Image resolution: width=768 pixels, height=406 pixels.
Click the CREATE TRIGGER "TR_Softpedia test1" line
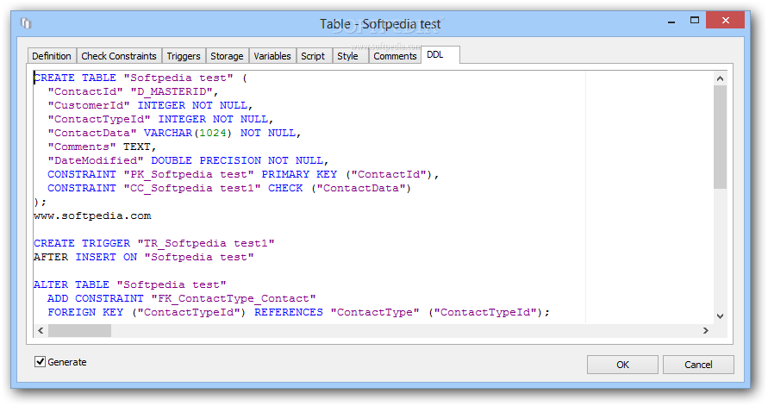pos(153,243)
